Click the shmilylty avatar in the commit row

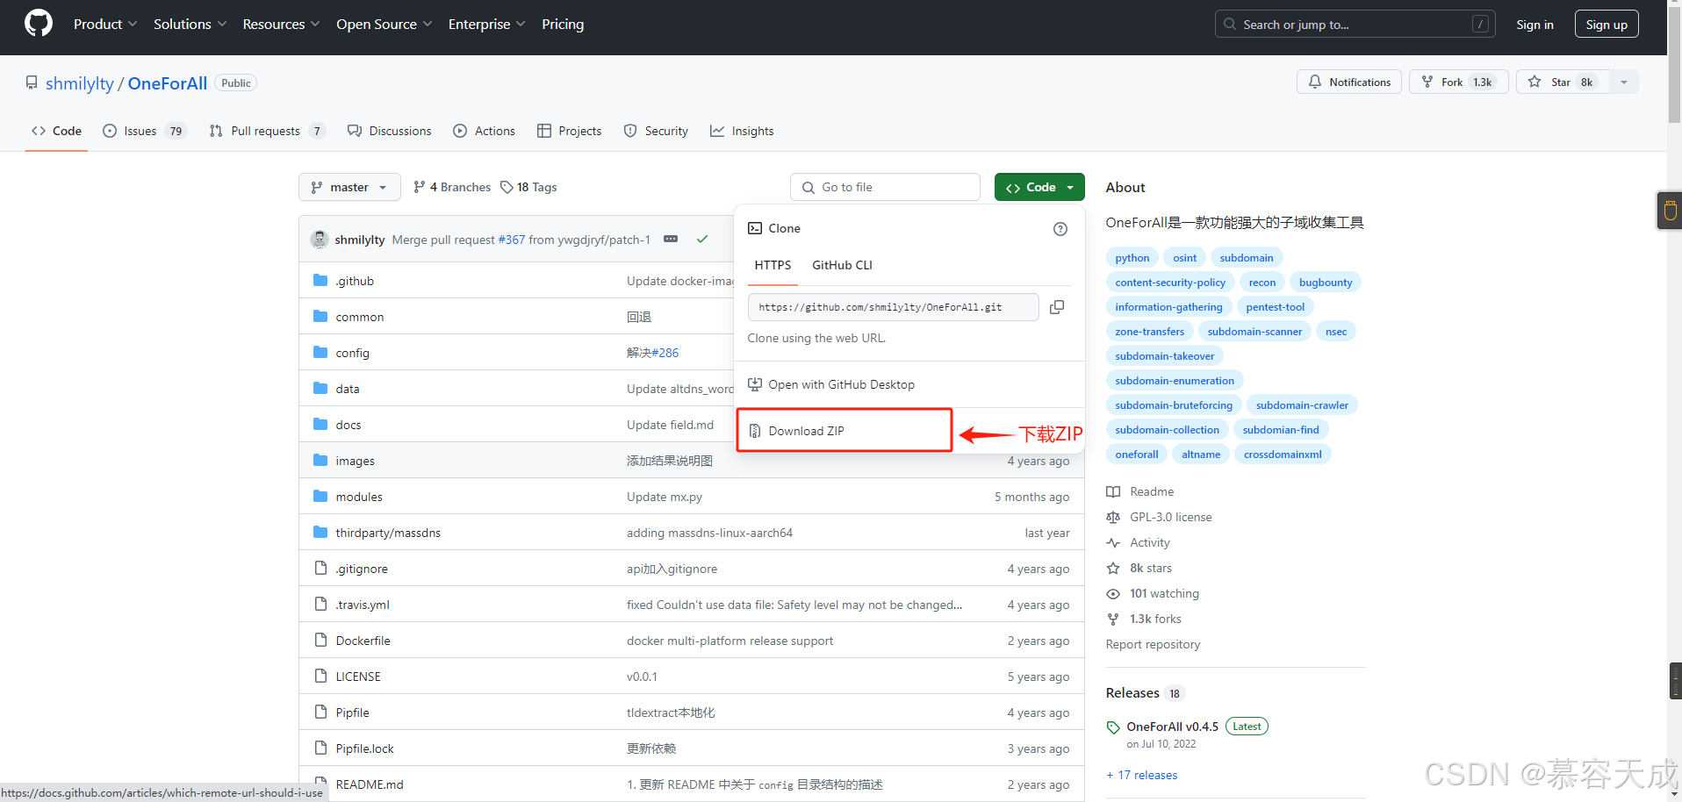[x=320, y=239]
